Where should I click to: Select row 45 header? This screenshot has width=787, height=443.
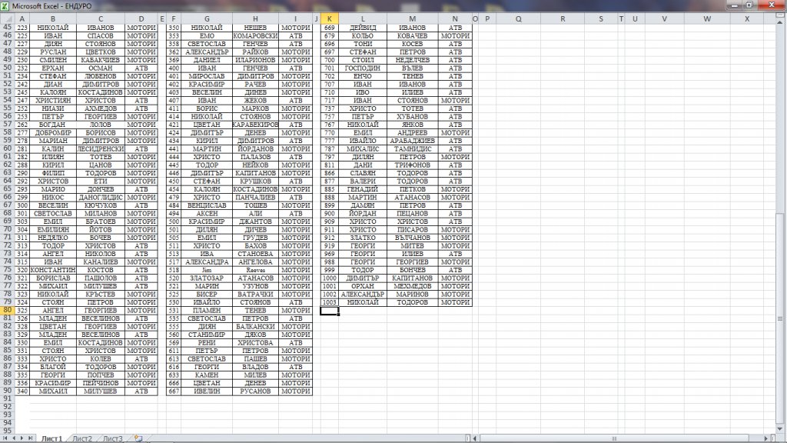pyautogui.click(x=7, y=28)
